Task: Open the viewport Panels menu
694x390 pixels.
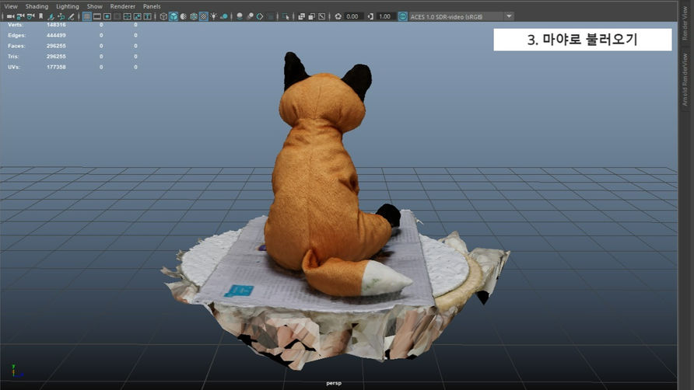Action: pyautogui.click(x=152, y=6)
